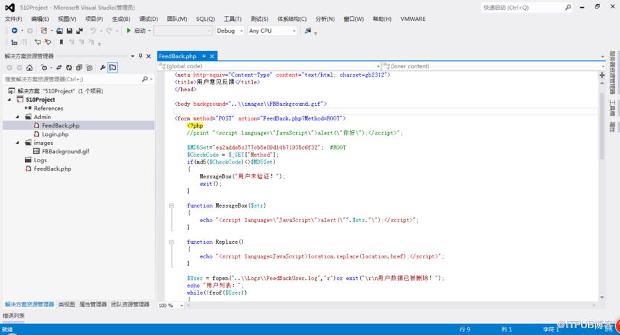The image size is (620, 335).
Task: Open the 编辑(E) menu
Action: [x=40, y=19]
